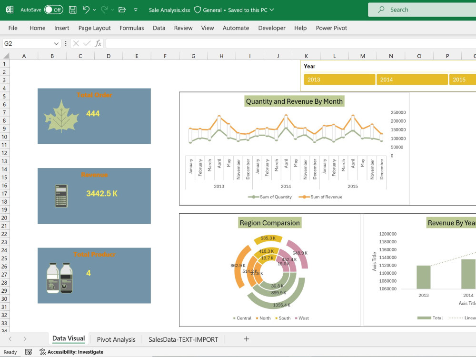This screenshot has width=476, height=357.
Task: Click into the Search box
Action: coord(422,10)
